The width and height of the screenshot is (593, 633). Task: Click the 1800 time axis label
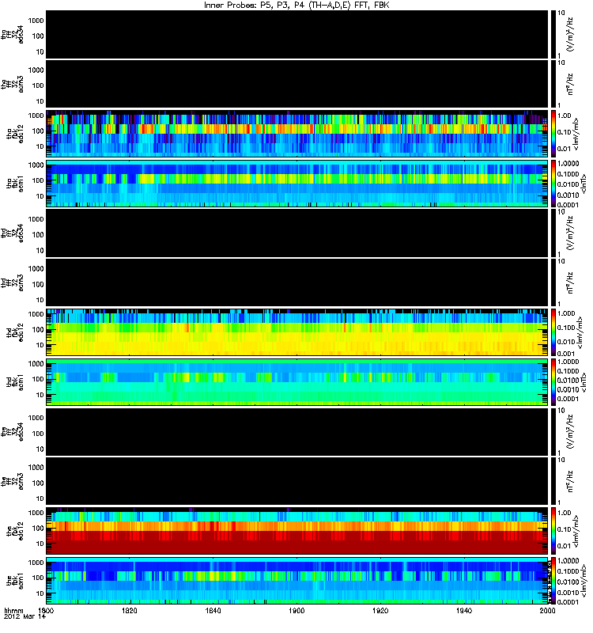click(46, 610)
